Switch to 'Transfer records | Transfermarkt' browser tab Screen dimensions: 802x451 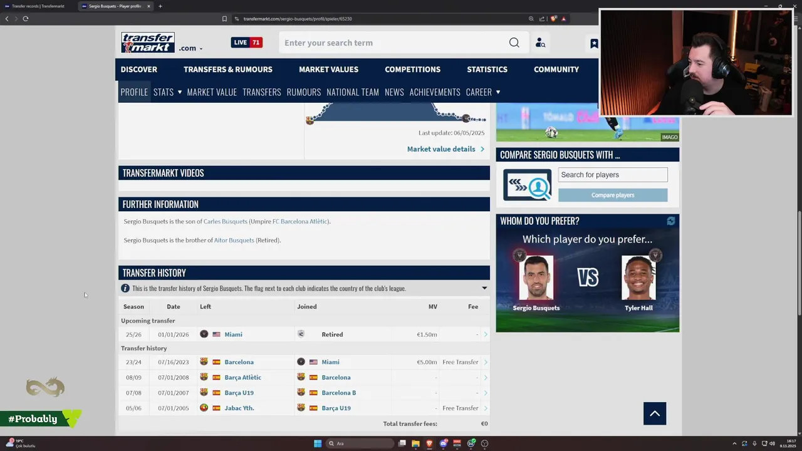point(38,6)
